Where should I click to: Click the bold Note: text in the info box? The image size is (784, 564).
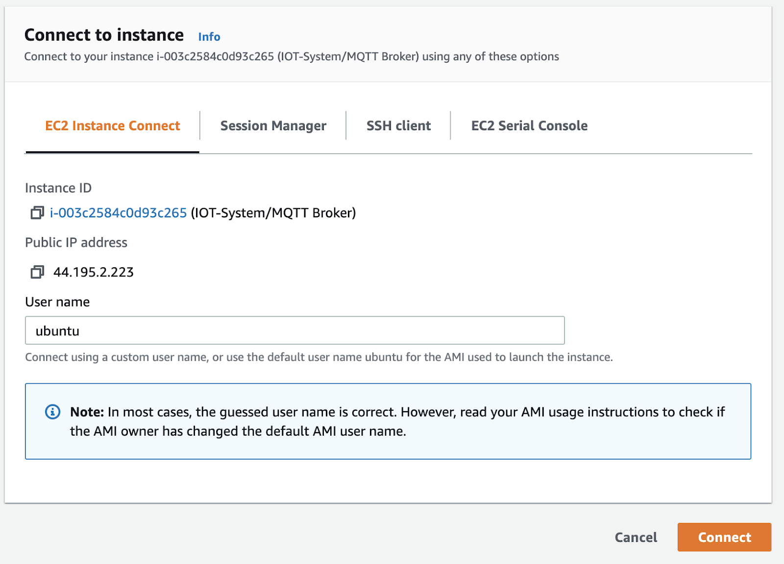tap(87, 412)
